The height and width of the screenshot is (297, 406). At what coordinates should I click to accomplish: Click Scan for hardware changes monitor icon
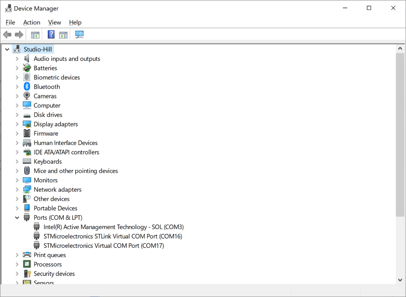[80, 35]
